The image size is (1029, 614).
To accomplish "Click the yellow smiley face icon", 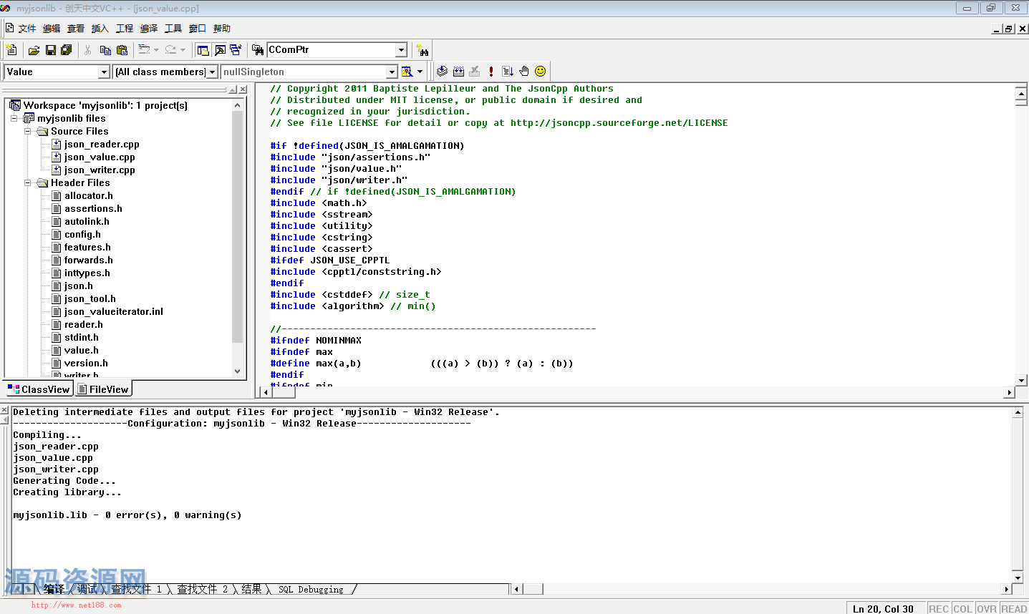I will coord(540,72).
